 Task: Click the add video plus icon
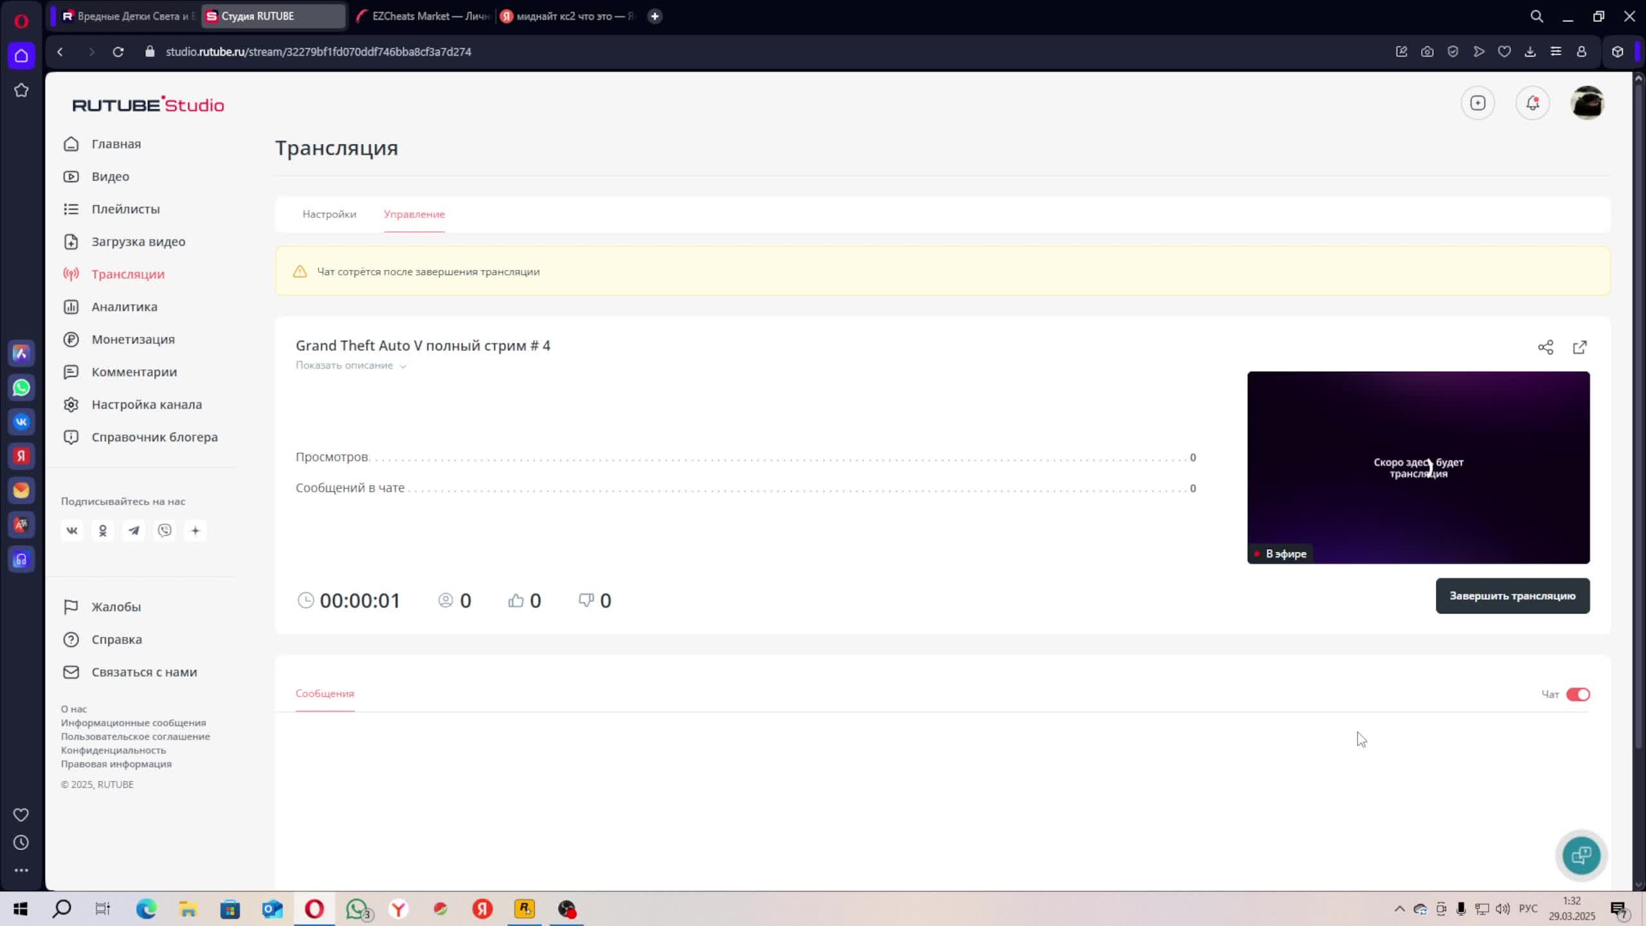click(x=1478, y=103)
